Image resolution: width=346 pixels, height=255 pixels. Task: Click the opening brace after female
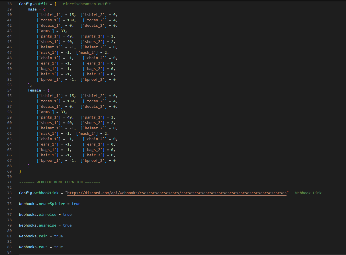point(49,90)
